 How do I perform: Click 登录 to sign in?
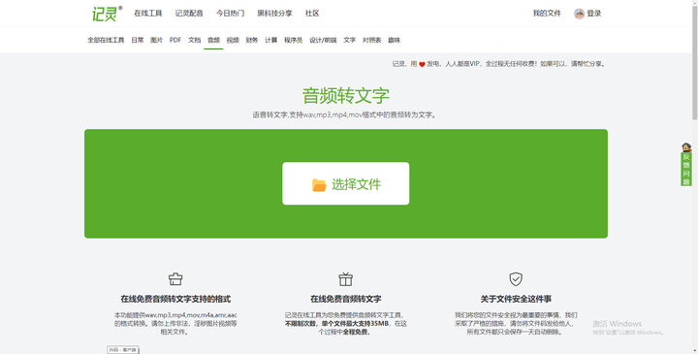pyautogui.click(x=594, y=14)
